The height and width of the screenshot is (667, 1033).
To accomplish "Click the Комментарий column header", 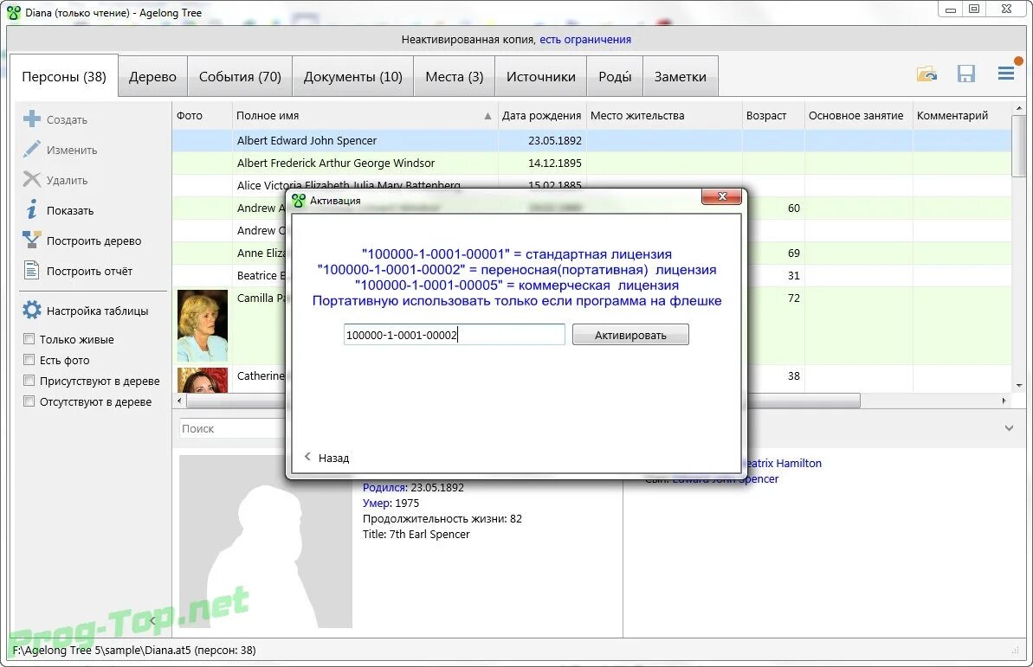I will tap(962, 115).
